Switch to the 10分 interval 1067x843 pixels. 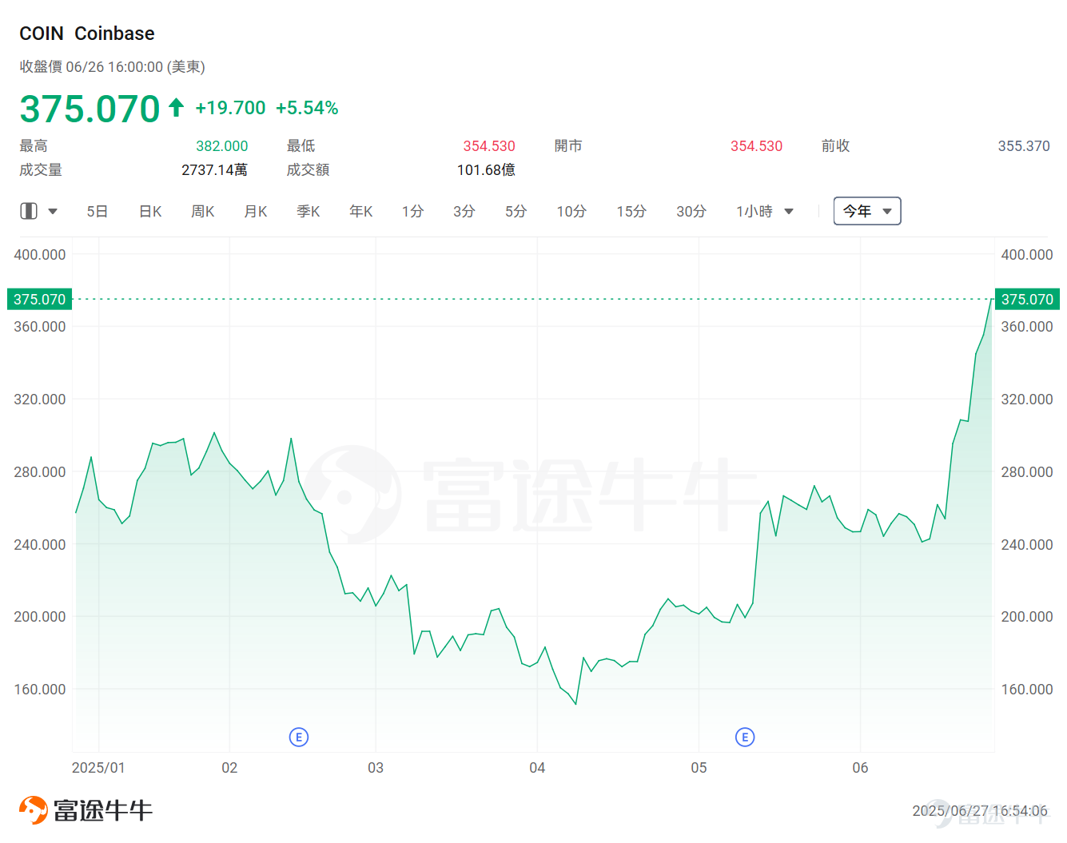pos(571,211)
